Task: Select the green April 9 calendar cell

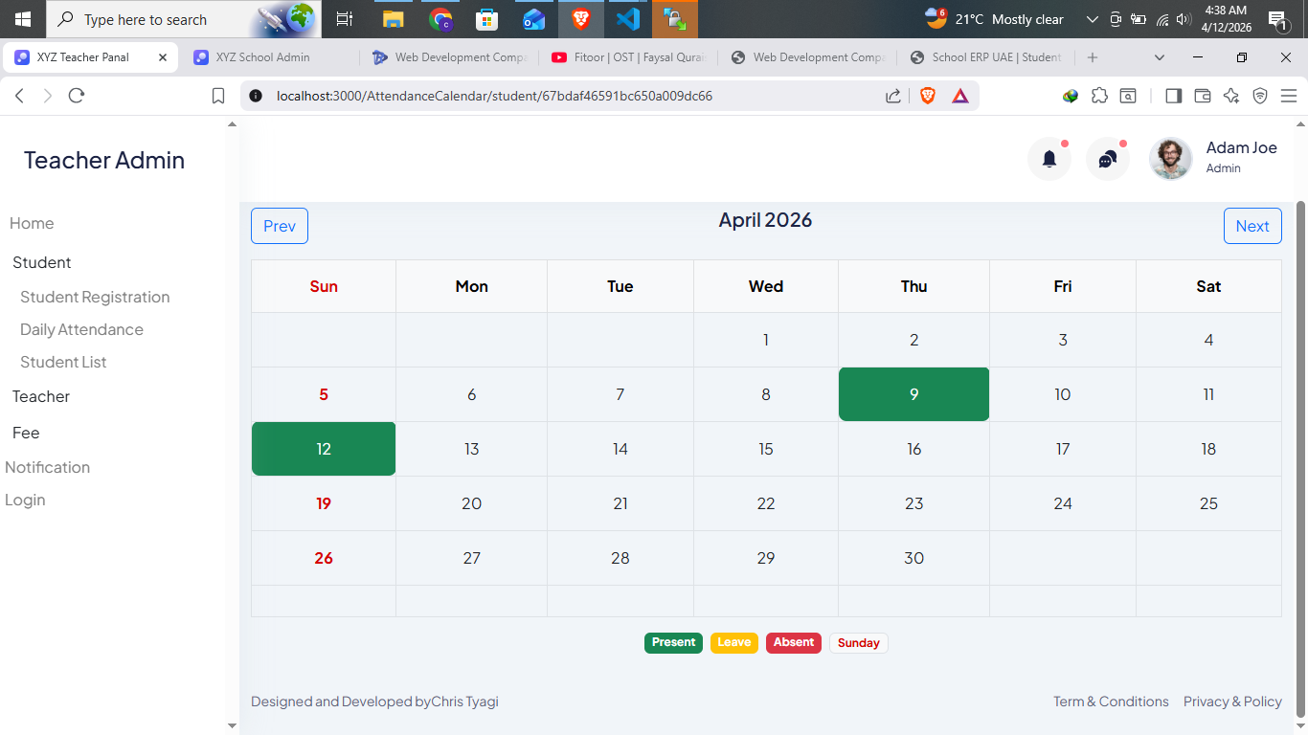Action: coord(913,394)
